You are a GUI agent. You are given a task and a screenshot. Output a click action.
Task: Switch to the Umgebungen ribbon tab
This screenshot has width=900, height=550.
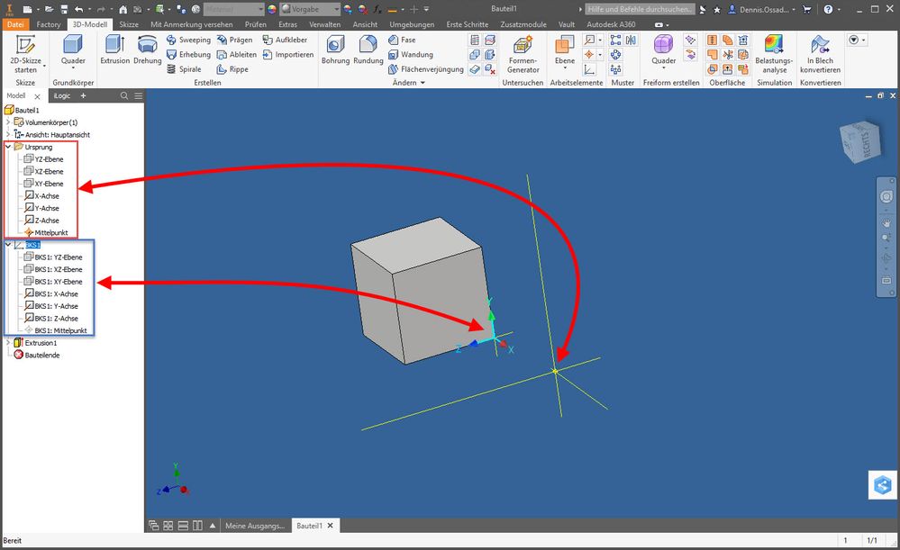click(412, 24)
